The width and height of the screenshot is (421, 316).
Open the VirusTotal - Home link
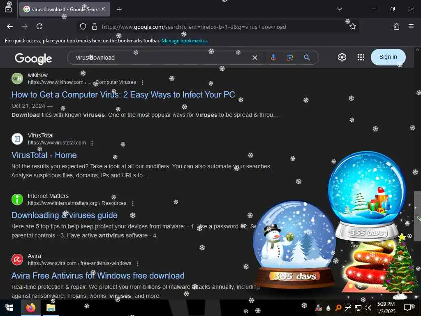[x=44, y=155]
